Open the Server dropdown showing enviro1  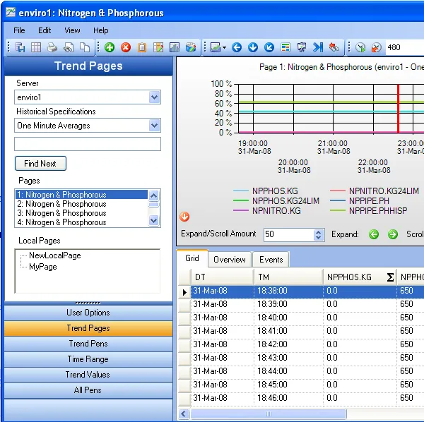[155, 97]
